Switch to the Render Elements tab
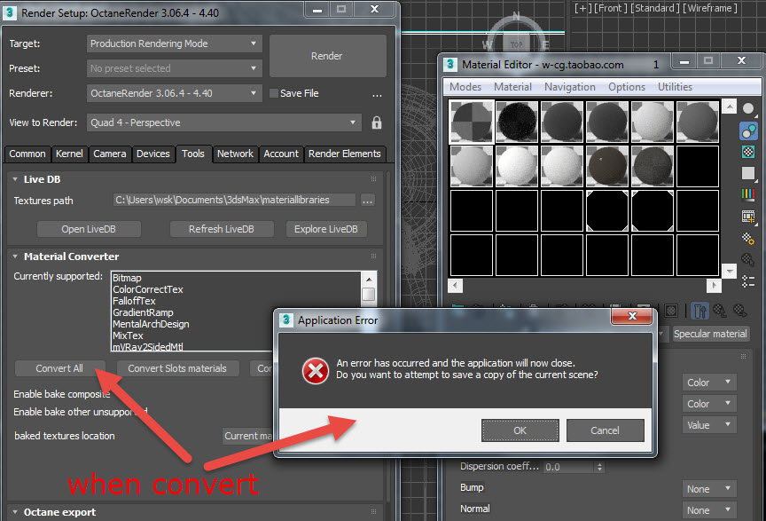This screenshot has width=766, height=521. click(x=344, y=154)
